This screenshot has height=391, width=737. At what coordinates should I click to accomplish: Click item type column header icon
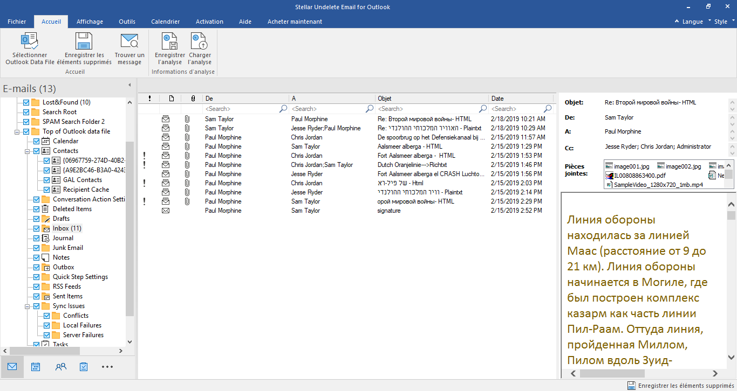[171, 99]
